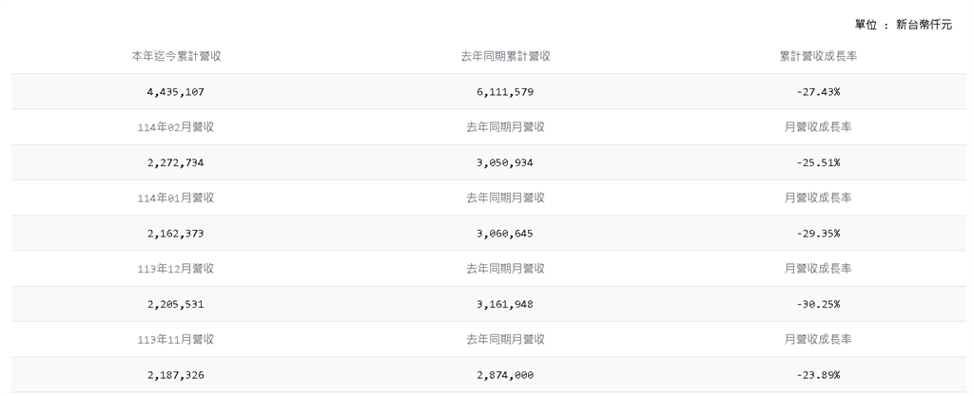Image resolution: width=974 pixels, height=396 pixels.
Task: Select January revenue 2,162,373
Action: coord(176,233)
